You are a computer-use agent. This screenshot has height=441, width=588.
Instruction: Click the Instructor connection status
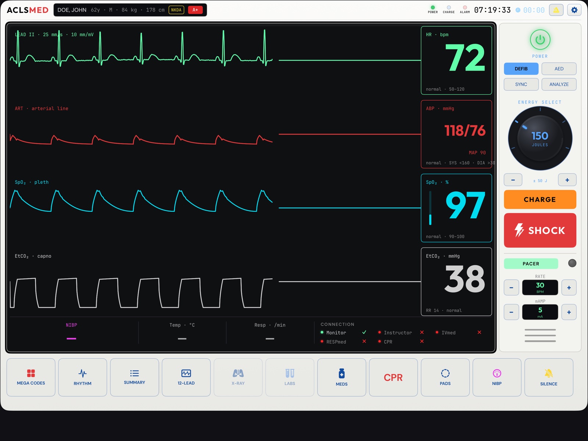click(401, 333)
